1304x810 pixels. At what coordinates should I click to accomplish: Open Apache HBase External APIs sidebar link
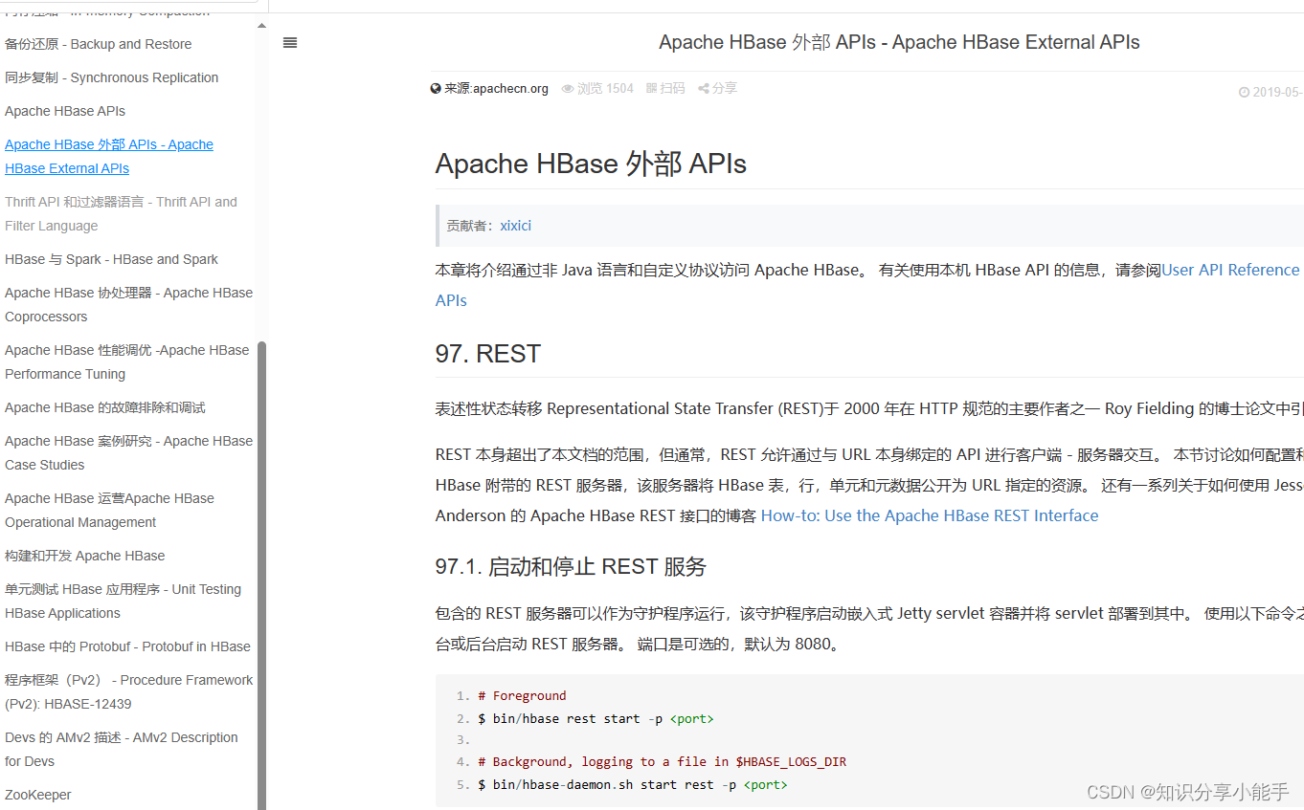tap(109, 156)
